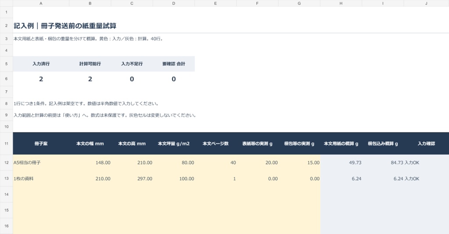This screenshot has height=234, width=449.
Task: Select column E header
Action: [215, 3]
